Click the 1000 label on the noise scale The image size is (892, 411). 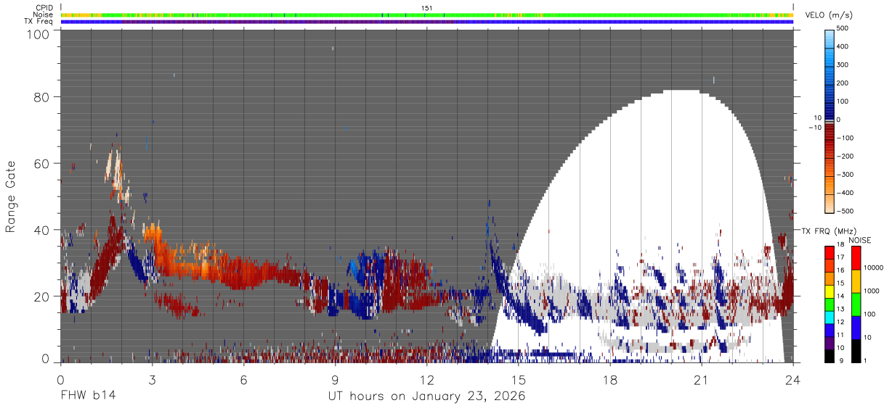tap(872, 291)
